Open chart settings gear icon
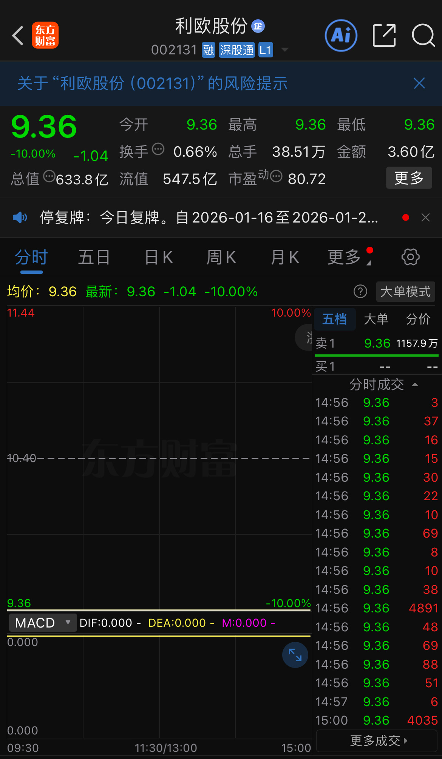The height and width of the screenshot is (759, 442). [410, 257]
